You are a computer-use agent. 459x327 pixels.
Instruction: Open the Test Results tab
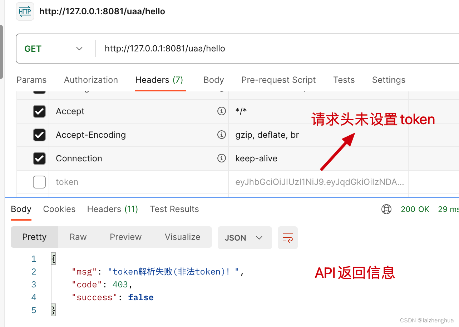[x=174, y=209]
